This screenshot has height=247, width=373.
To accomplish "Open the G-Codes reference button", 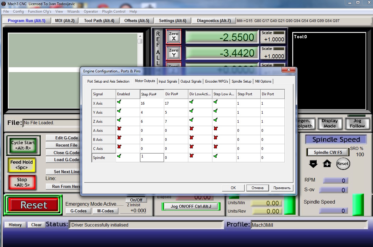I will (x=78, y=211).
